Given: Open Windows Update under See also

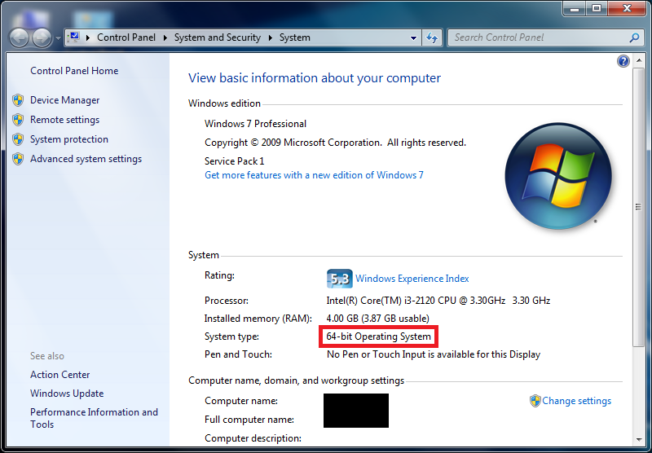Looking at the screenshot, I should (x=67, y=394).
